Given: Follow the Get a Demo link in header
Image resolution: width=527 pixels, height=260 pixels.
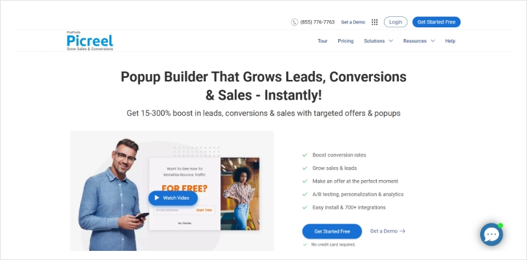Looking at the screenshot, I should tap(353, 22).
